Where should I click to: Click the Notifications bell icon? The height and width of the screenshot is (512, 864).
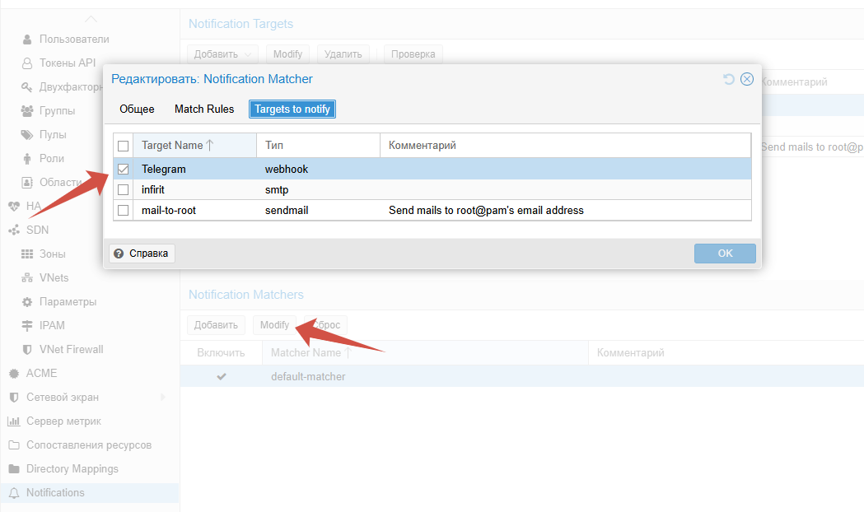pyautogui.click(x=14, y=493)
